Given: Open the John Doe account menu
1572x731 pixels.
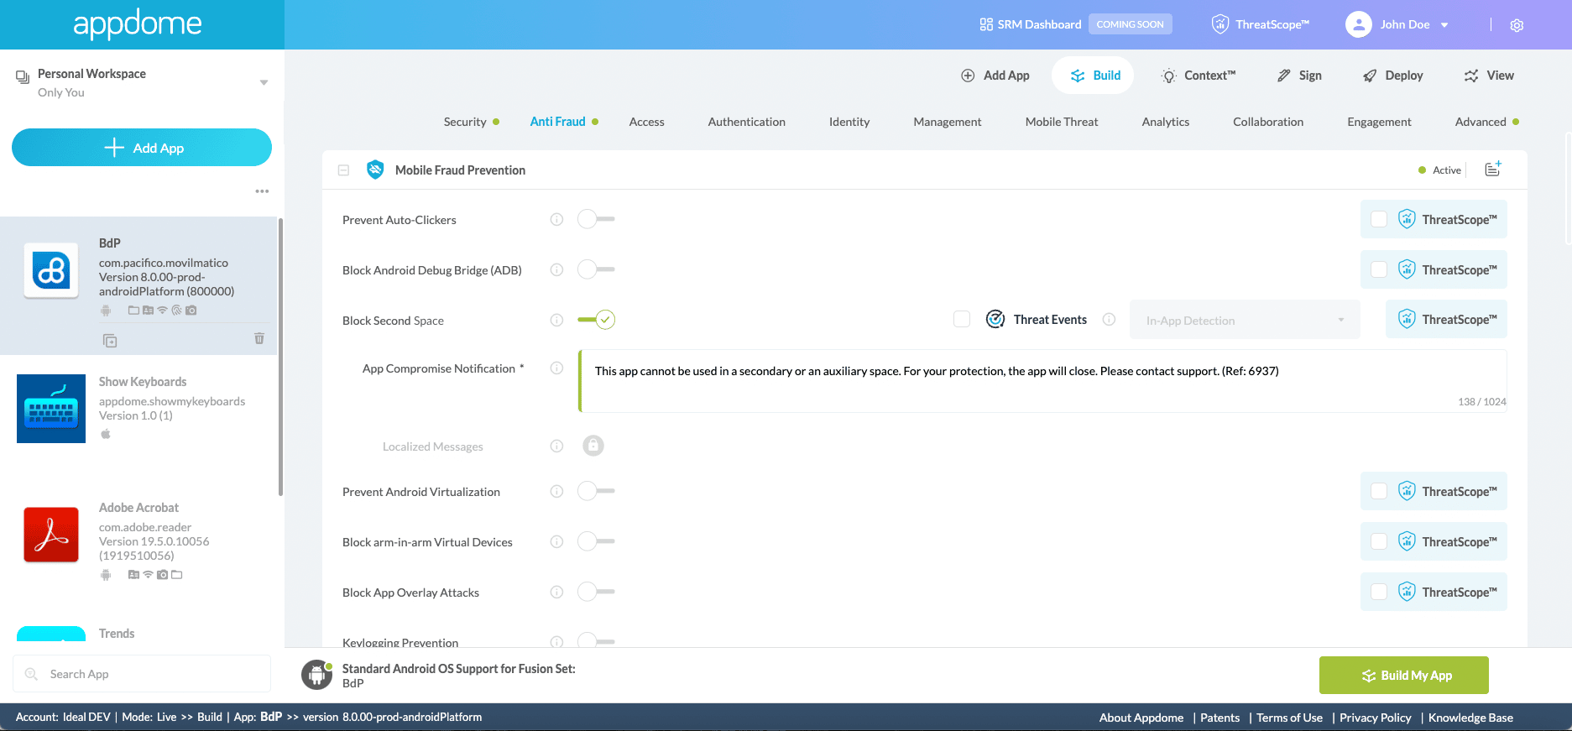Looking at the screenshot, I should [1397, 24].
